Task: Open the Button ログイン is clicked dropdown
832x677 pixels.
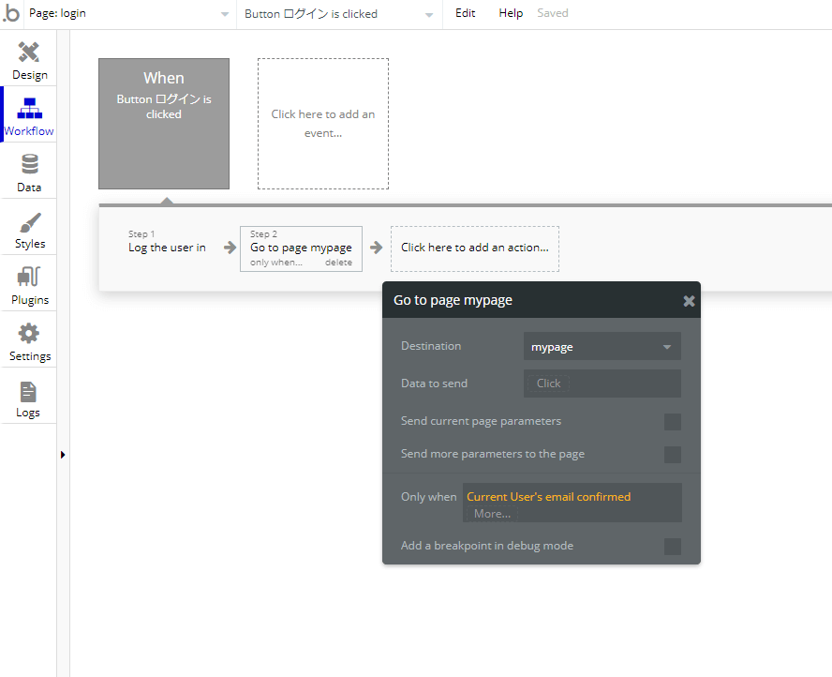Action: [x=338, y=14]
